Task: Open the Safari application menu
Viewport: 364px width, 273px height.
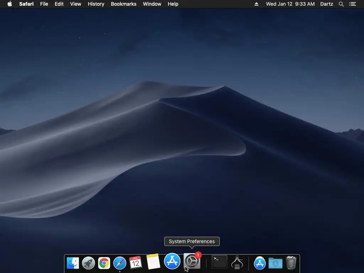Action: [26, 4]
